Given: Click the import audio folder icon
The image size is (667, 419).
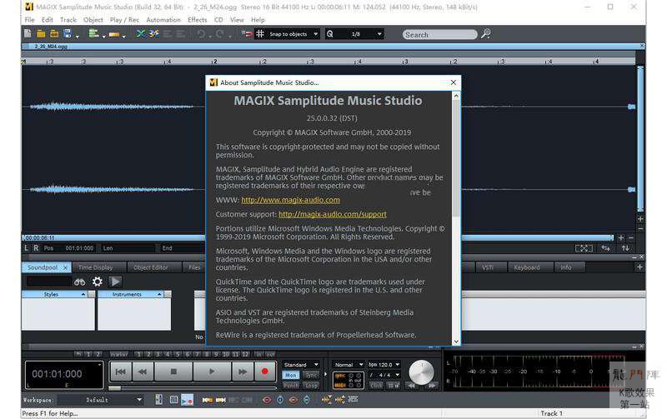Looking at the screenshot, I should 54,33.
